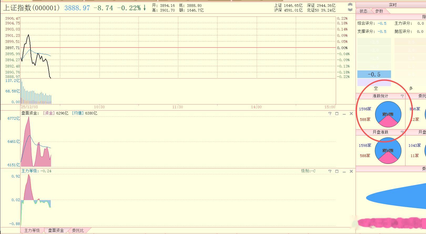This screenshot has height=234, width=426.
Task: Click the 上证指数(000001) title
Action: tap(32, 8)
